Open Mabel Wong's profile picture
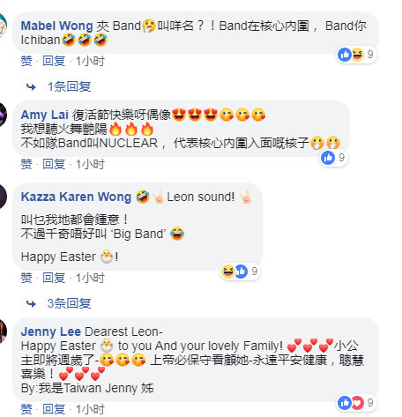Viewport: 402px width, 417px height. (x=3, y=26)
